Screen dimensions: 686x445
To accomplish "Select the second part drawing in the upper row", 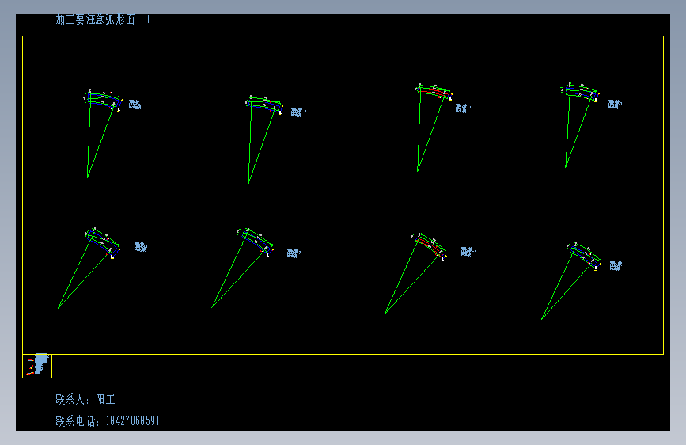I will [264, 139].
